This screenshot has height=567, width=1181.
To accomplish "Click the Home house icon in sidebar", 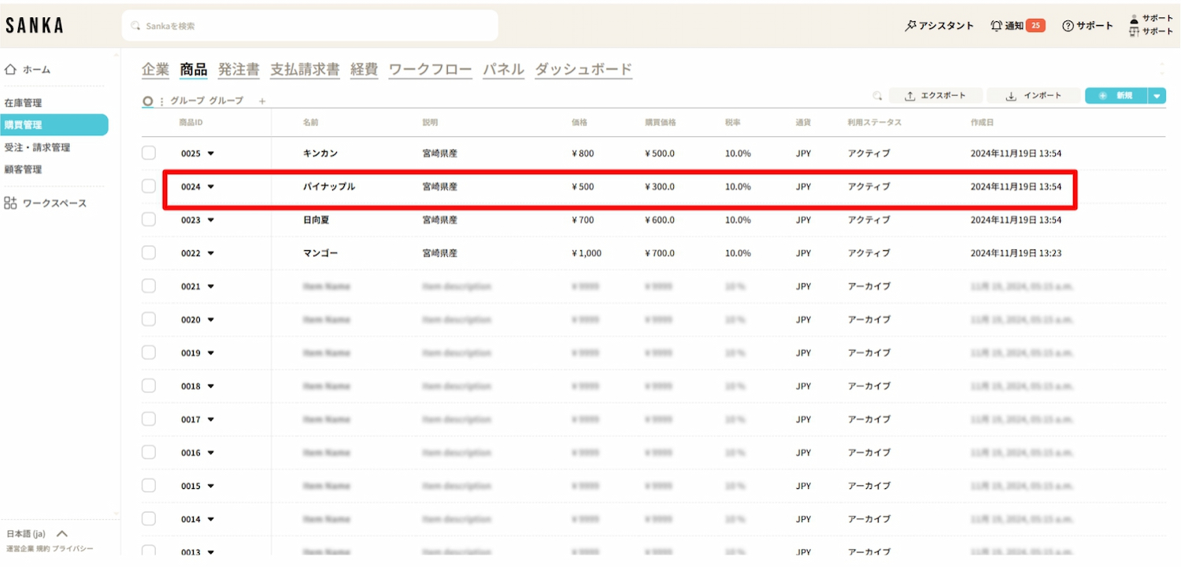I will click(11, 69).
